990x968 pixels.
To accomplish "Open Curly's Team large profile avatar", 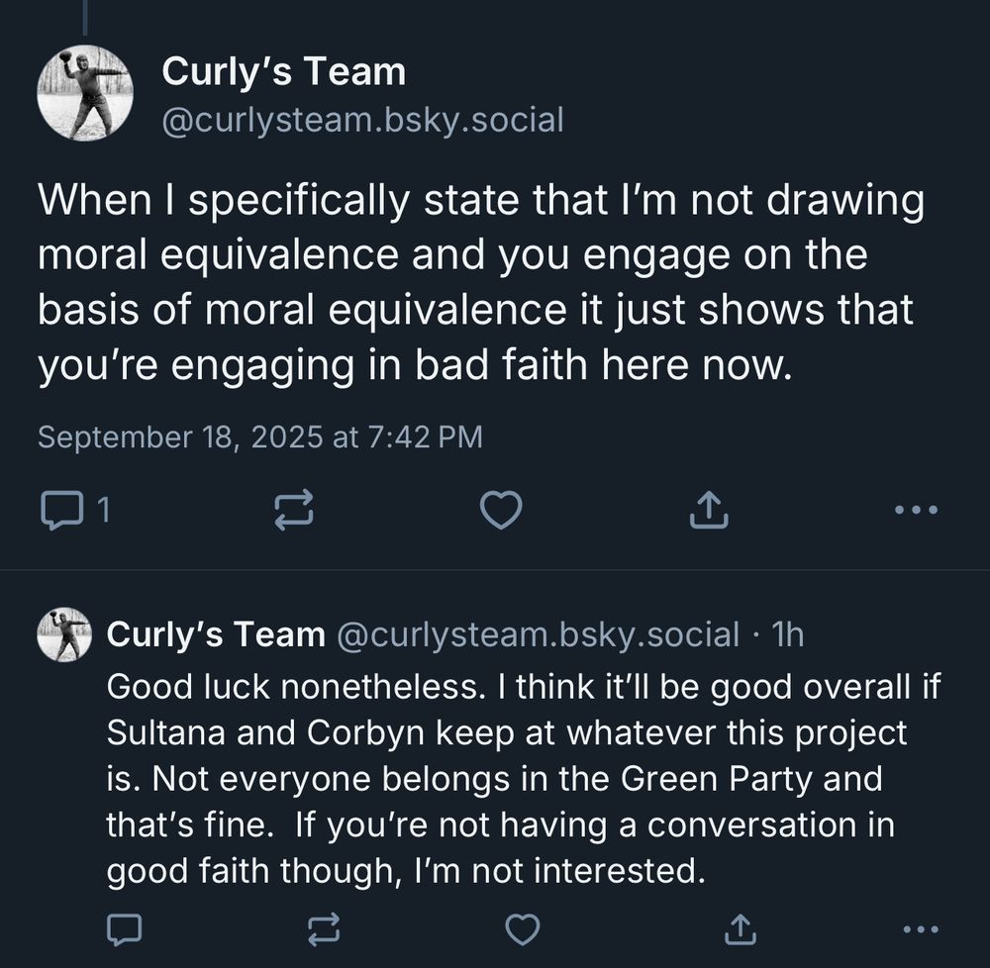I will point(85,92).
